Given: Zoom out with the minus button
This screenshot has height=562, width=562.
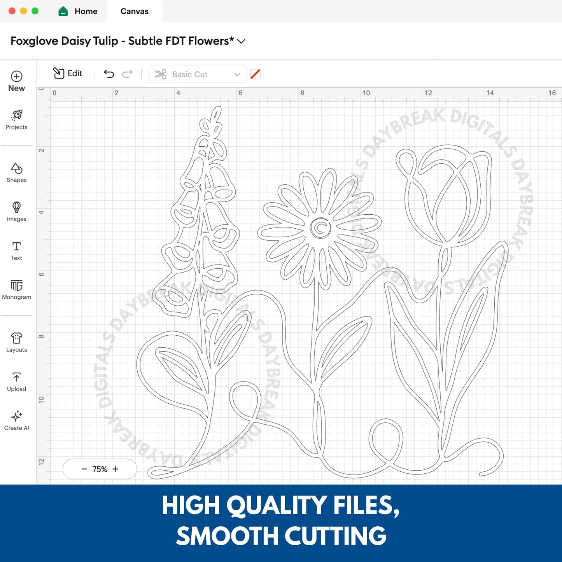Looking at the screenshot, I should 83,469.
